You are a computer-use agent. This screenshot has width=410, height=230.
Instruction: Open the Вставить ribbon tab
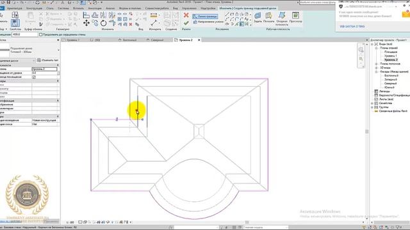78,8
